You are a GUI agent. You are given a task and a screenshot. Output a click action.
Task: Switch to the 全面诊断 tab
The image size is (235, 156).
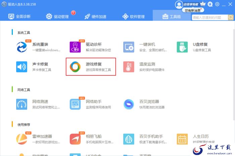click(19, 16)
